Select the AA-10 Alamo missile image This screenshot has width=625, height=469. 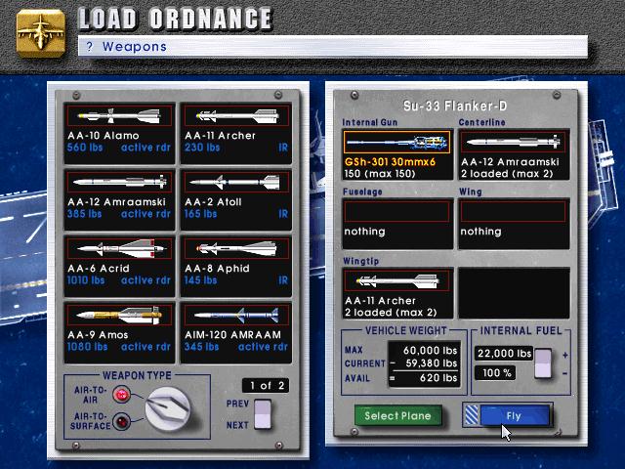119,116
